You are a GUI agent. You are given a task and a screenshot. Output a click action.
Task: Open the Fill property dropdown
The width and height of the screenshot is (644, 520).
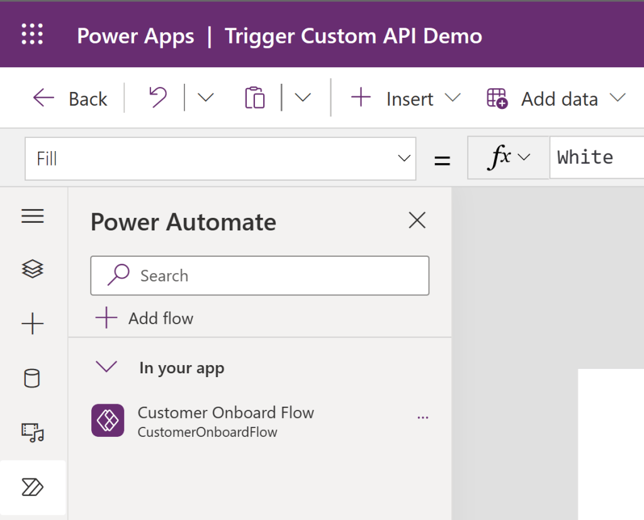click(220, 159)
